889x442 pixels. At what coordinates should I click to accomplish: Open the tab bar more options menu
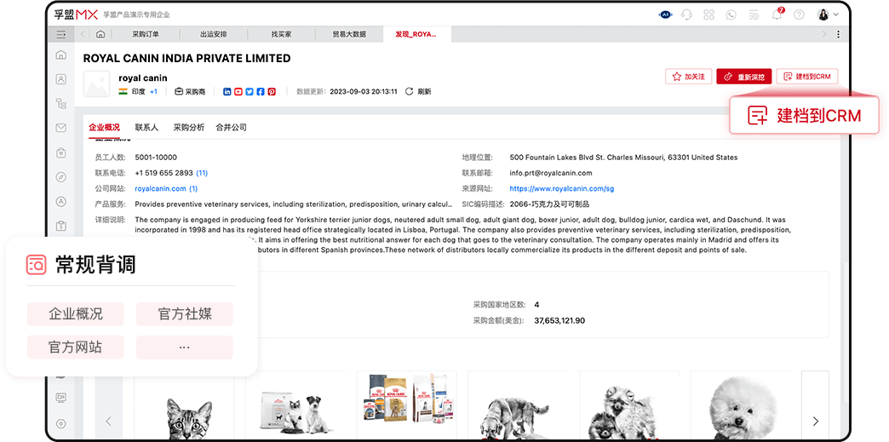click(839, 34)
